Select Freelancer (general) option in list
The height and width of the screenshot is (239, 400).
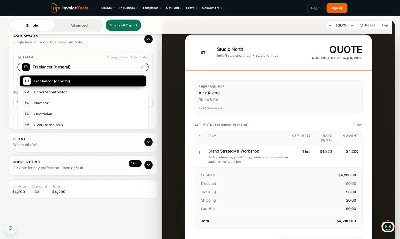click(x=83, y=81)
